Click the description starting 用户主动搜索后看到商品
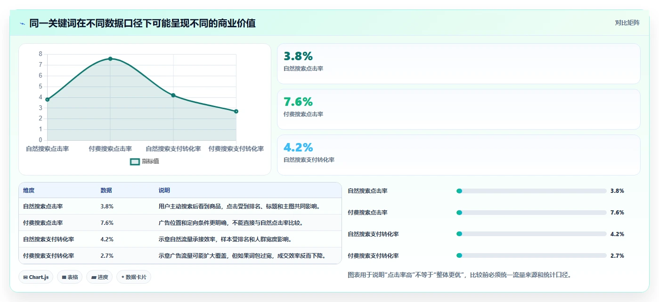The image size is (659, 302). coord(239,206)
